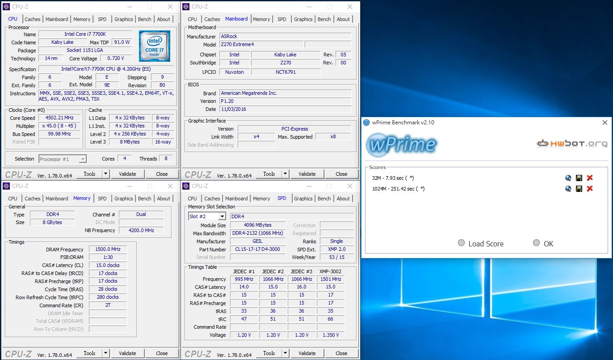Click the tRFC value 280 clocks
The width and height of the screenshot is (613, 360).
(108, 297)
